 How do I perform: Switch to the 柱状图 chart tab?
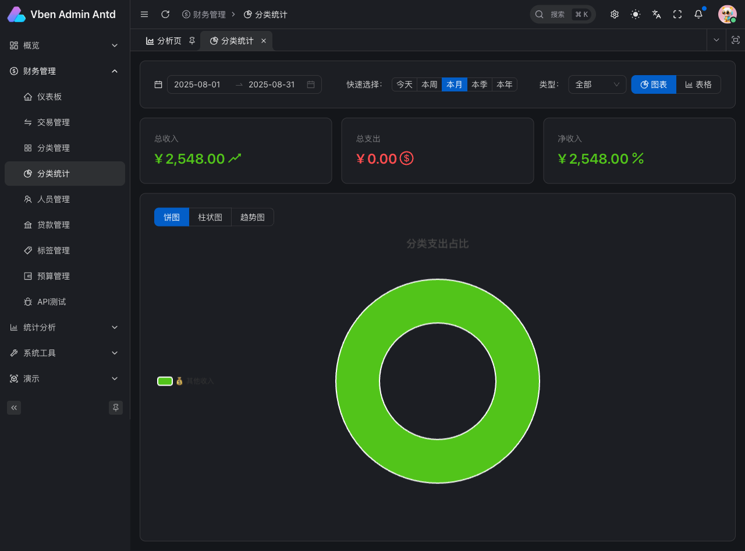point(210,217)
